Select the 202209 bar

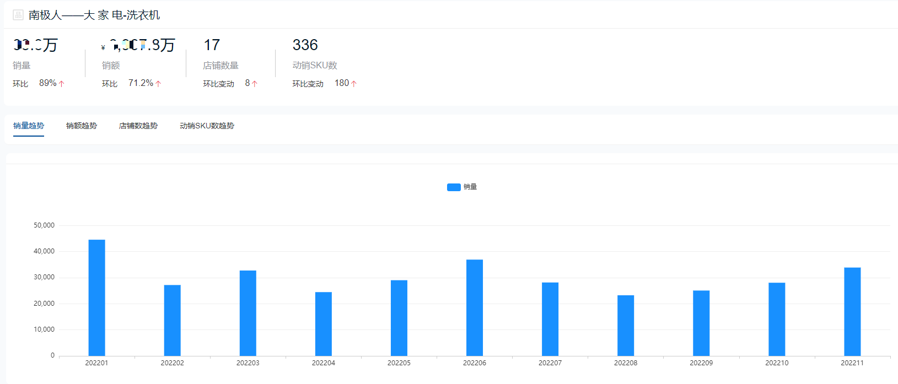point(701,323)
